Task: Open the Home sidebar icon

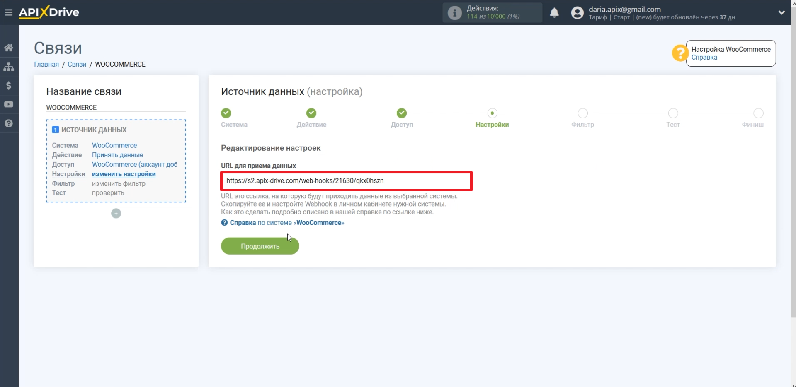Action: [x=9, y=48]
